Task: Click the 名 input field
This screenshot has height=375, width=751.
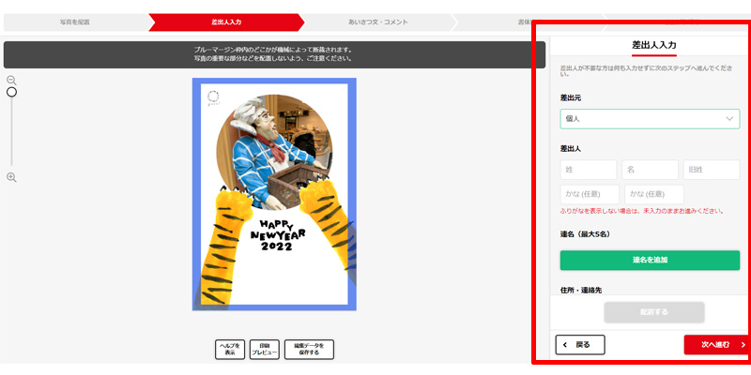Action: pyautogui.click(x=650, y=170)
